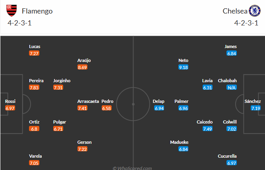This screenshot has width=265, height=170.
Task: Click the player name Palmer
Action: pos(181,101)
